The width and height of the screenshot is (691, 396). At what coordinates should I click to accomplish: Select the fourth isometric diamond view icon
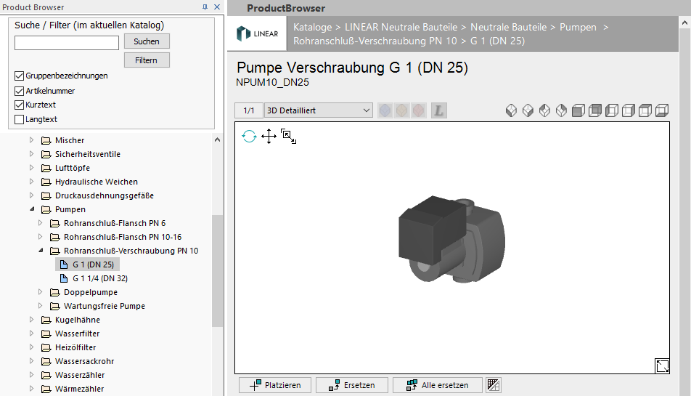[562, 110]
